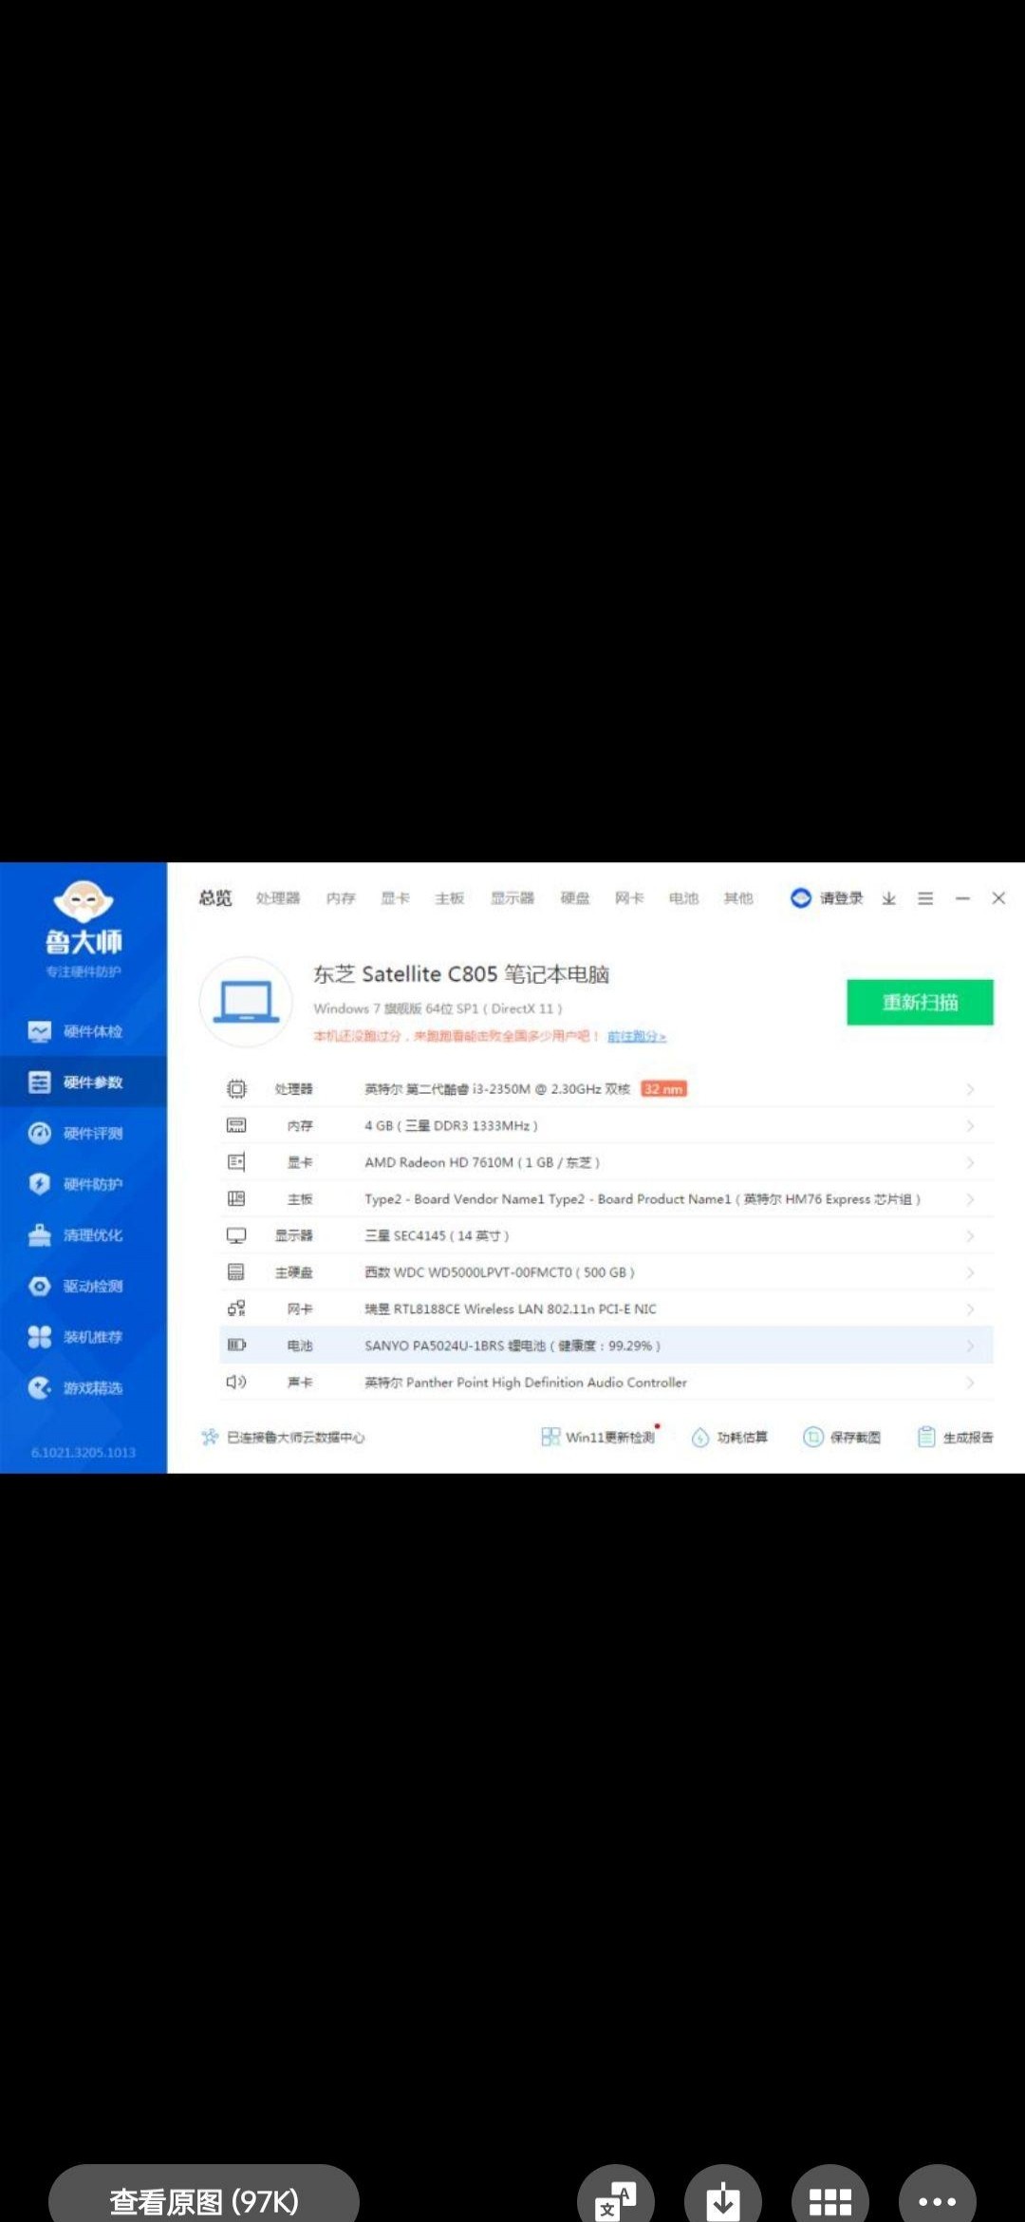Image resolution: width=1025 pixels, height=2222 pixels.
Task: Click the green 重新扫描 button
Action: 920,1002
